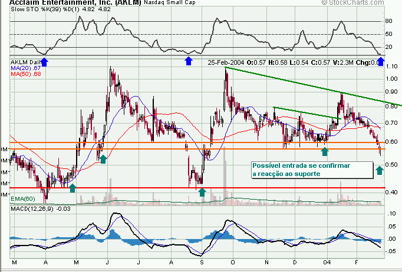Click the 0.50 price axis label
Screen dimensions: 402x272
tap(391, 164)
